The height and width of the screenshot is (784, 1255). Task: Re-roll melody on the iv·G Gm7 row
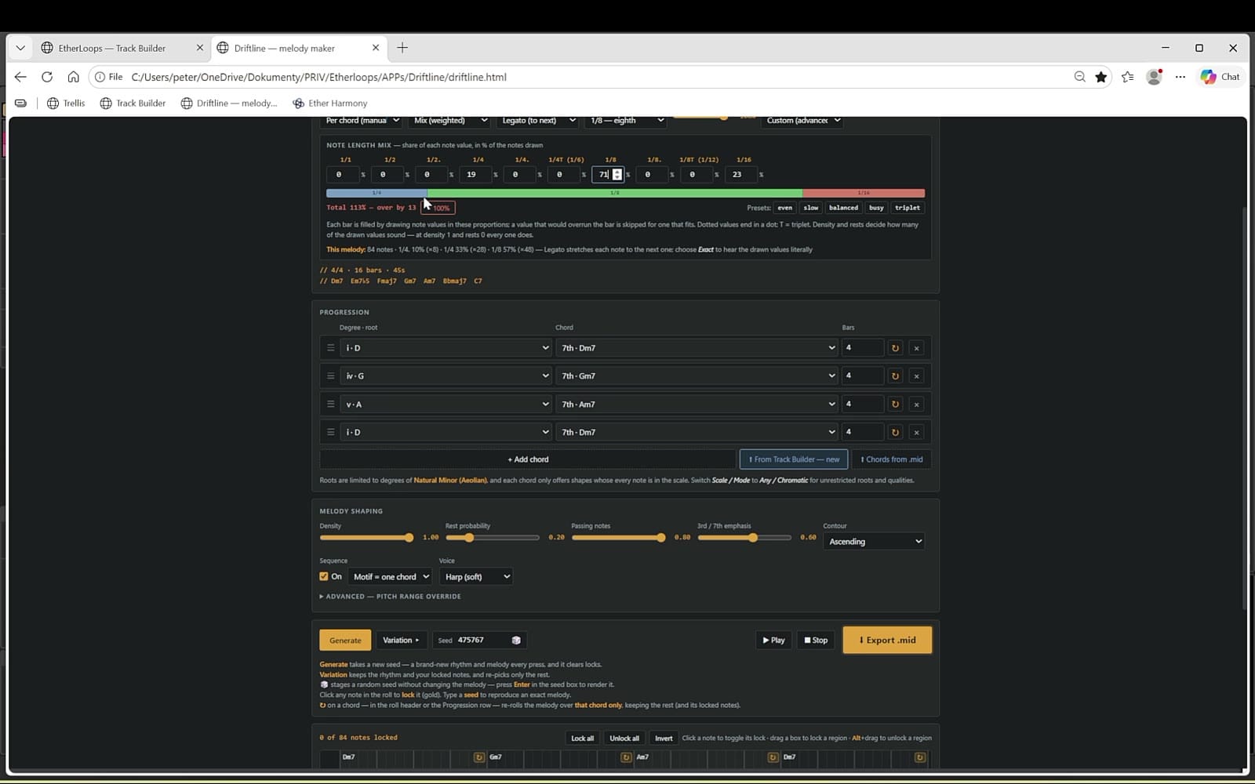(895, 376)
